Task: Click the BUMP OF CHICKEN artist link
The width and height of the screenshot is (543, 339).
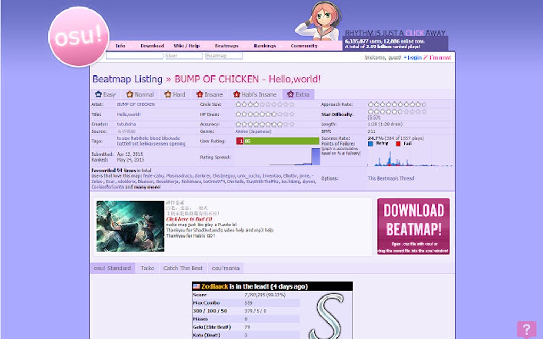Action: (136, 104)
